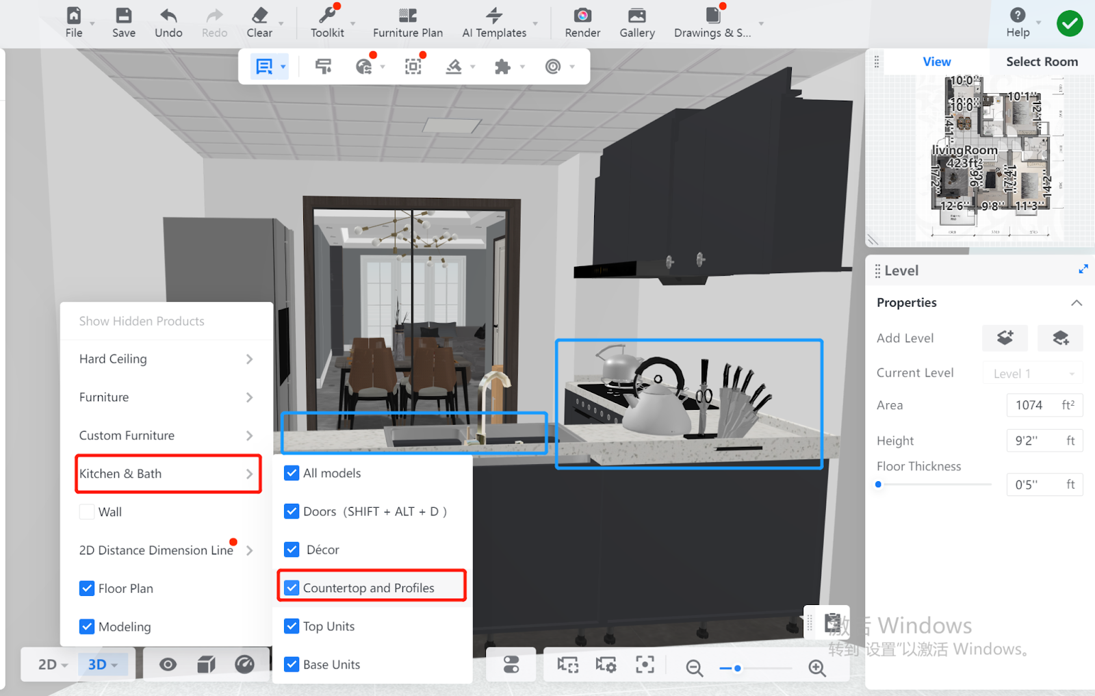The width and height of the screenshot is (1095, 696).
Task: Add a level above
Action: click(1005, 337)
